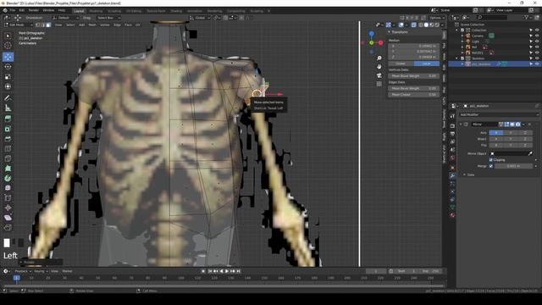Screen dimensions: 542x305
Task: Hide the Skeleton collection in outliner
Action: point(537,58)
